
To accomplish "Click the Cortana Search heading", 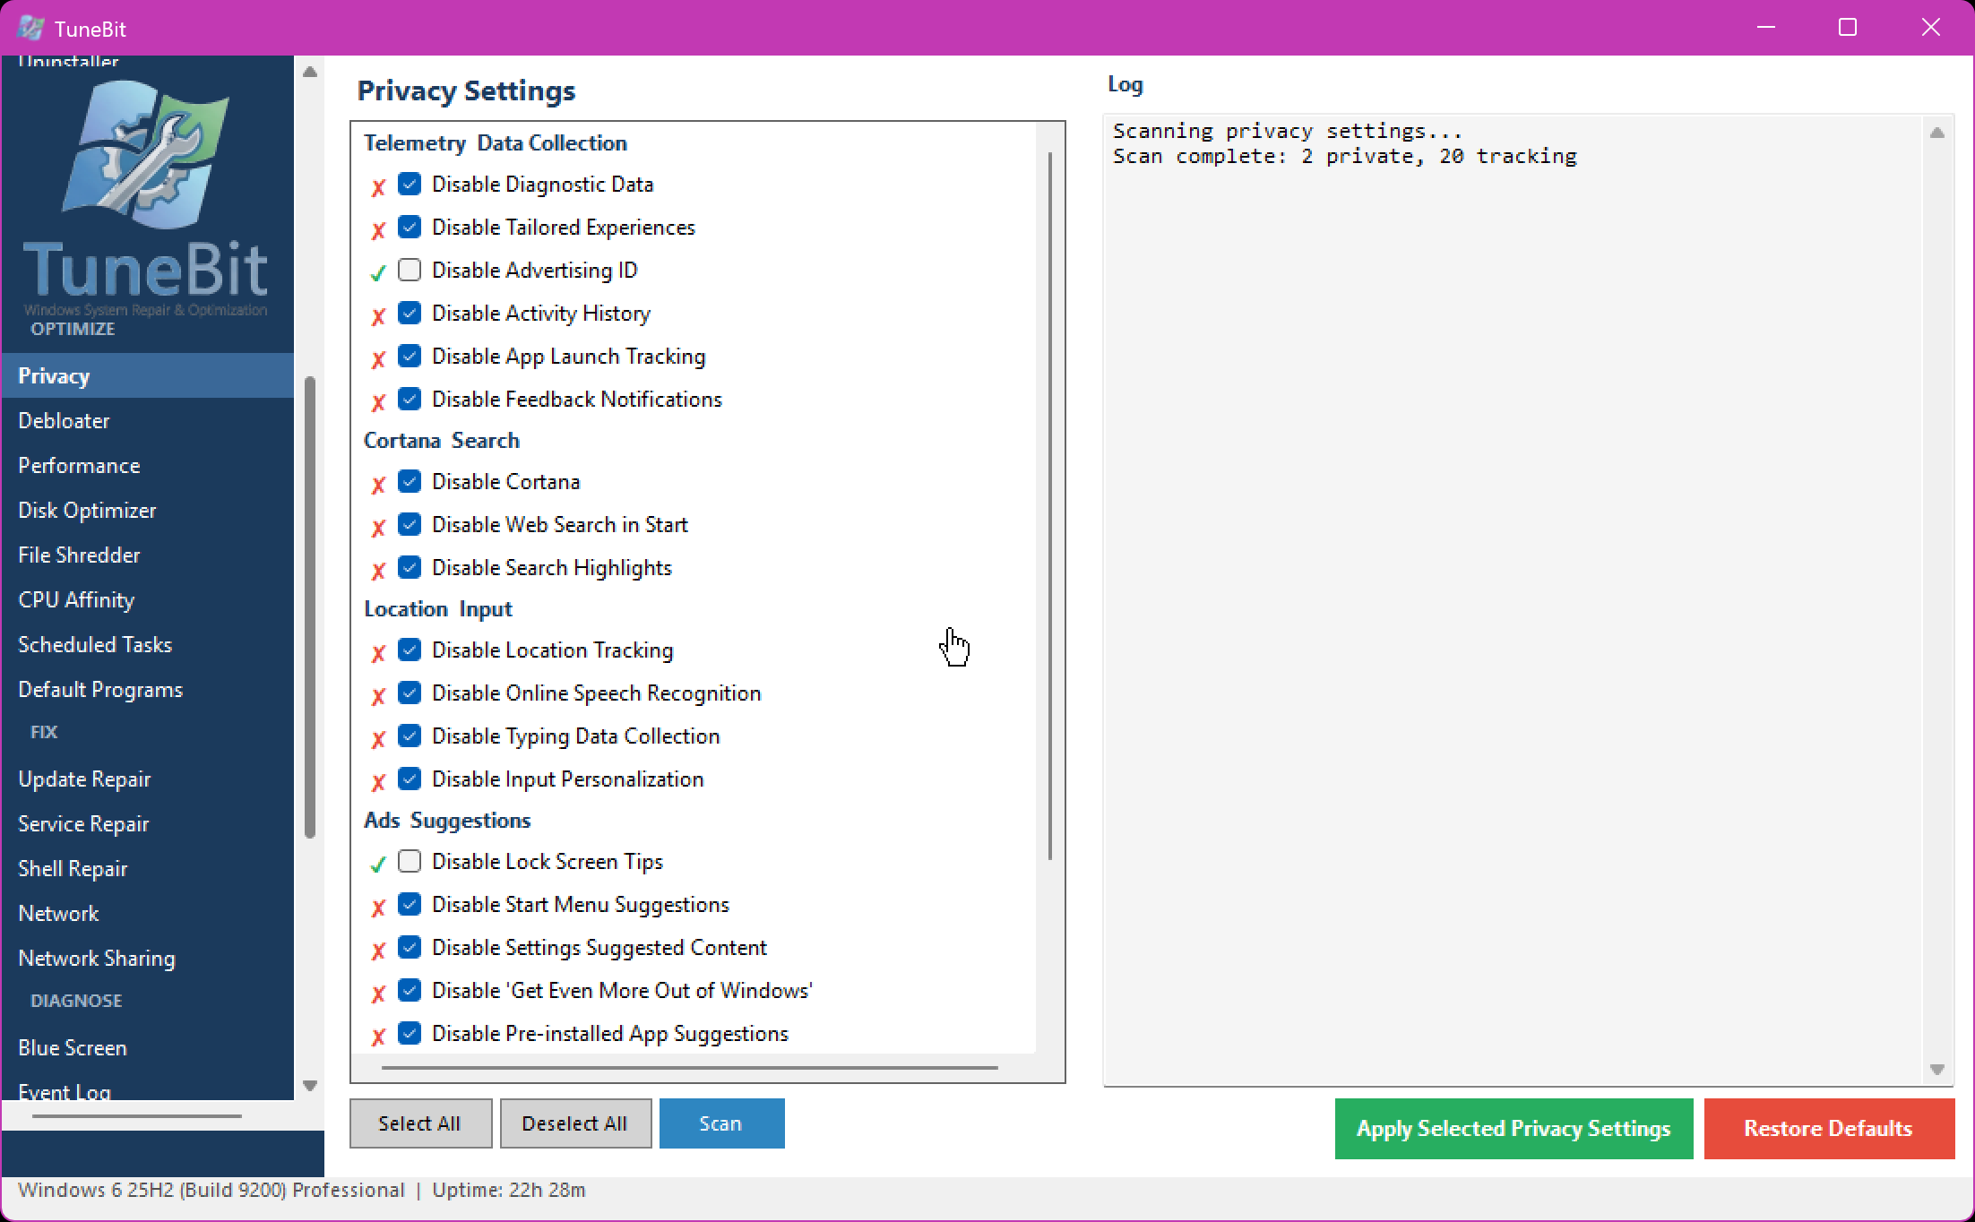I will [442, 441].
